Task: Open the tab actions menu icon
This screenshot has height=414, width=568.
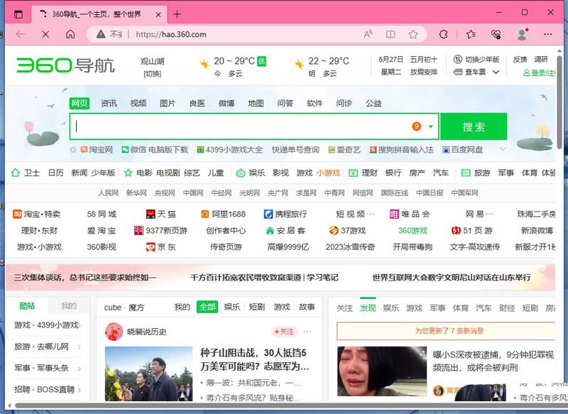Action: [x=18, y=14]
